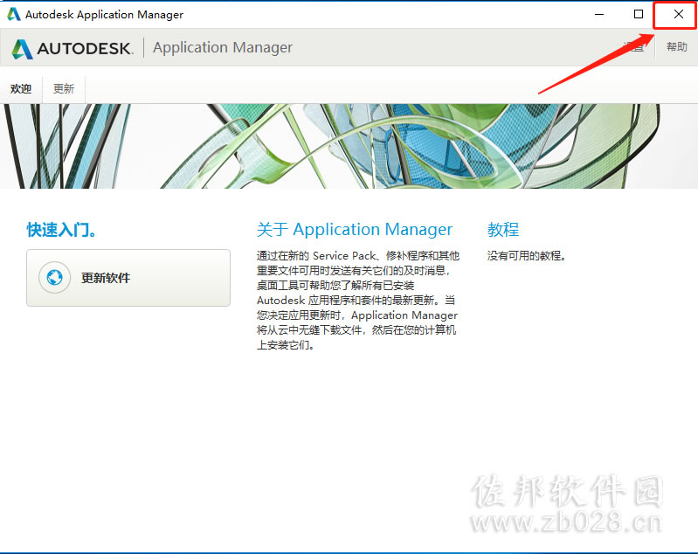
Task: Maximize the Application Manager window
Action: click(x=639, y=14)
